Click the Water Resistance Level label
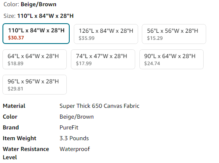The height and width of the screenshot is (163, 219). (26, 153)
